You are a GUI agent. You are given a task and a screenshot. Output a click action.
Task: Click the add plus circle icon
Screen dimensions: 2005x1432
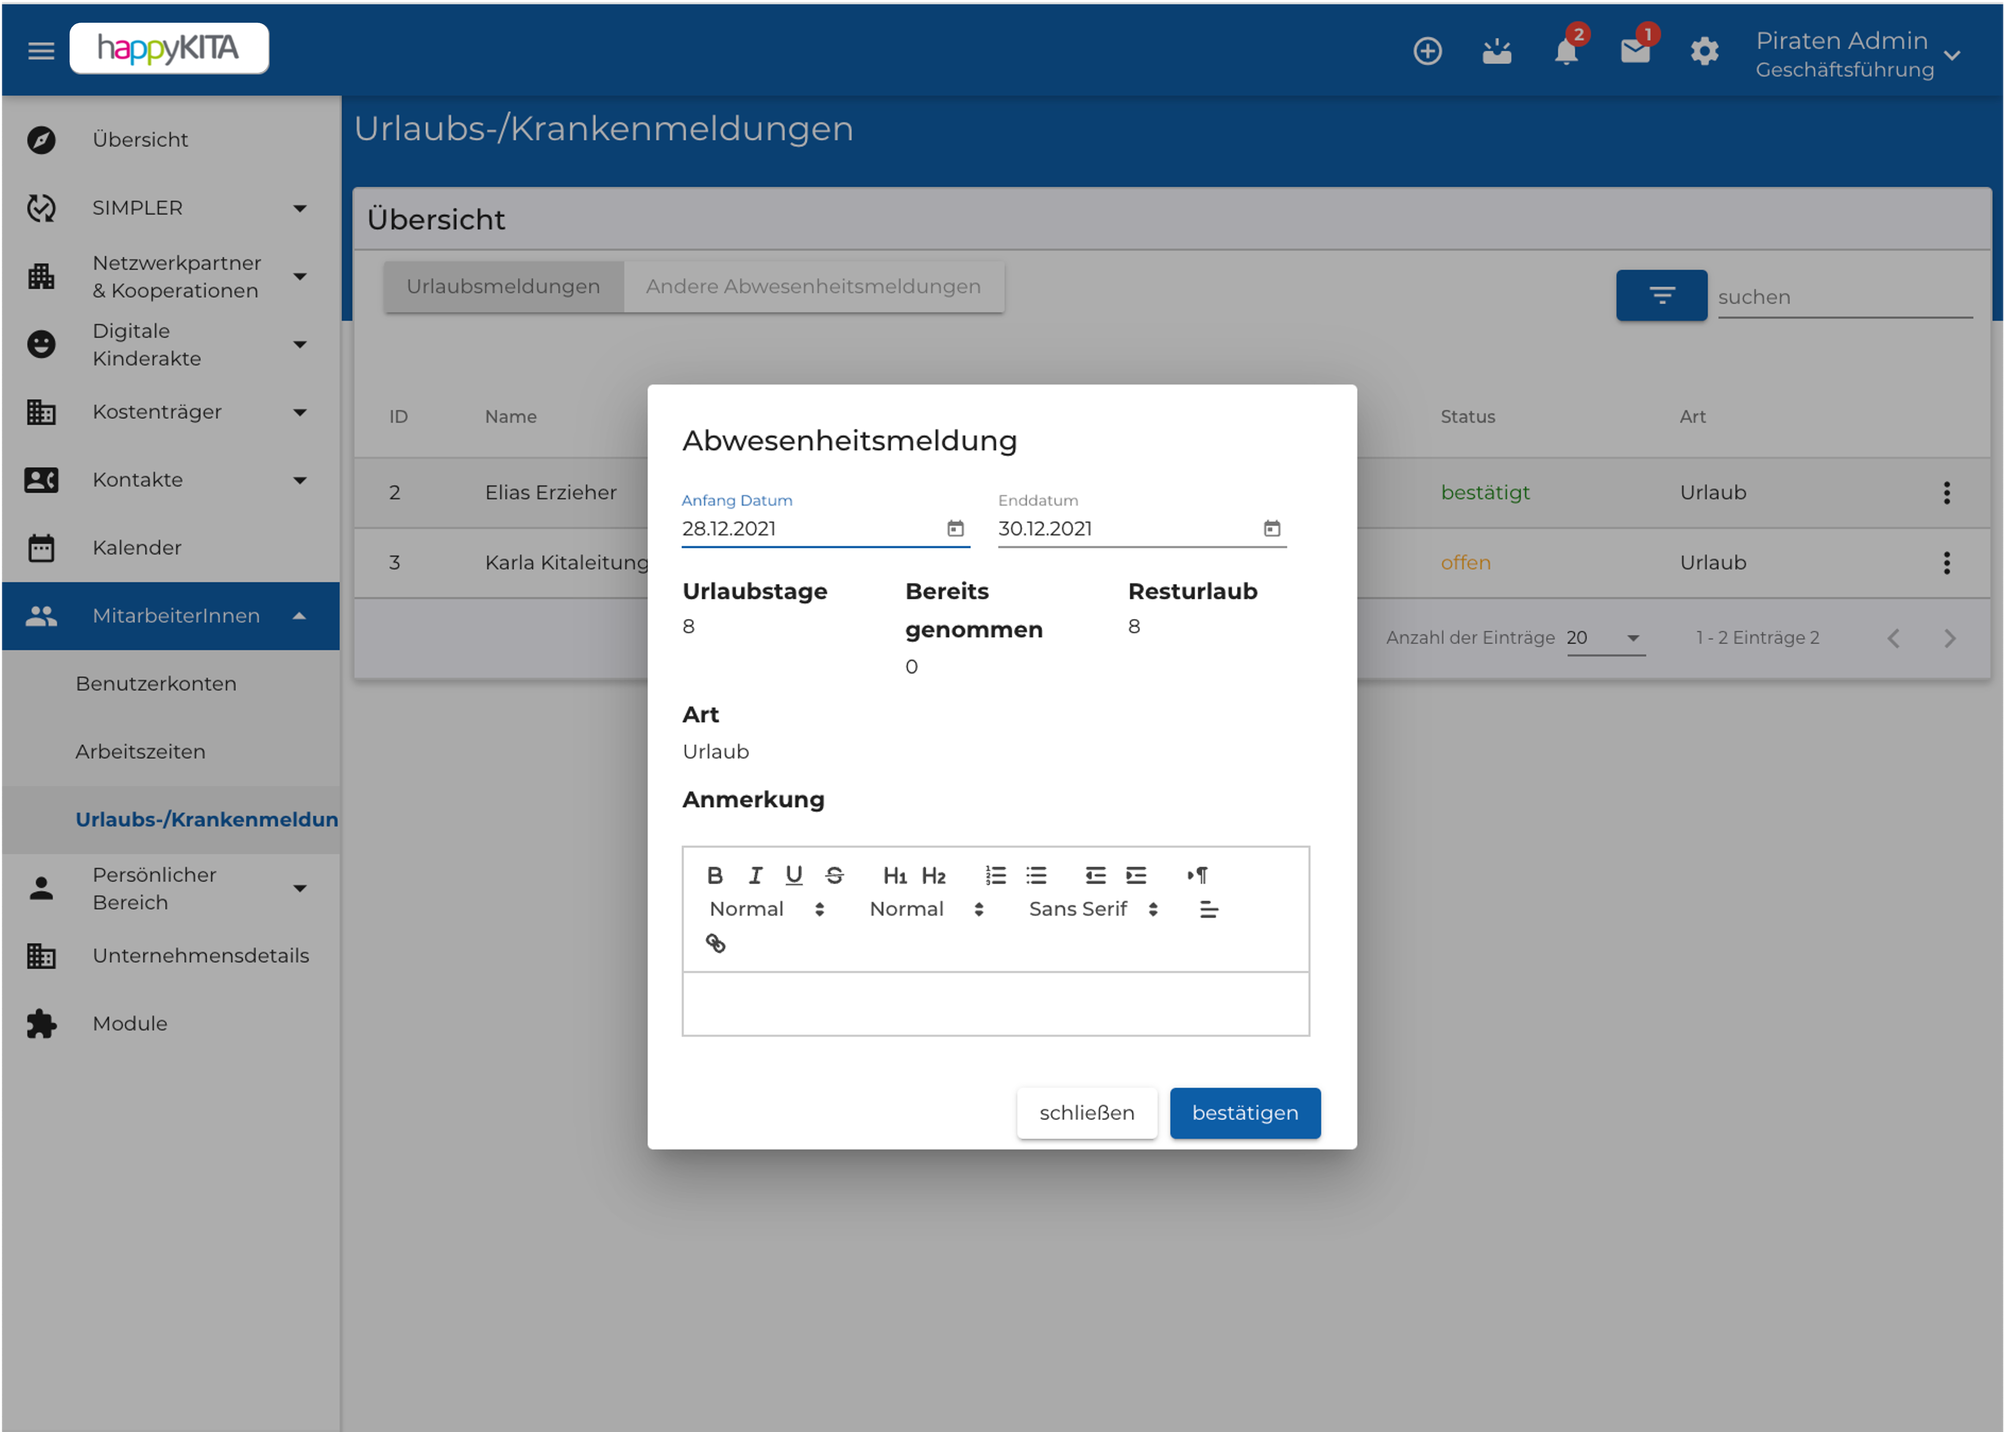coord(1427,51)
